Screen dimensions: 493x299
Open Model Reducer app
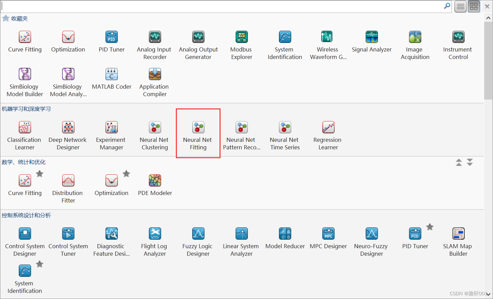(285, 239)
